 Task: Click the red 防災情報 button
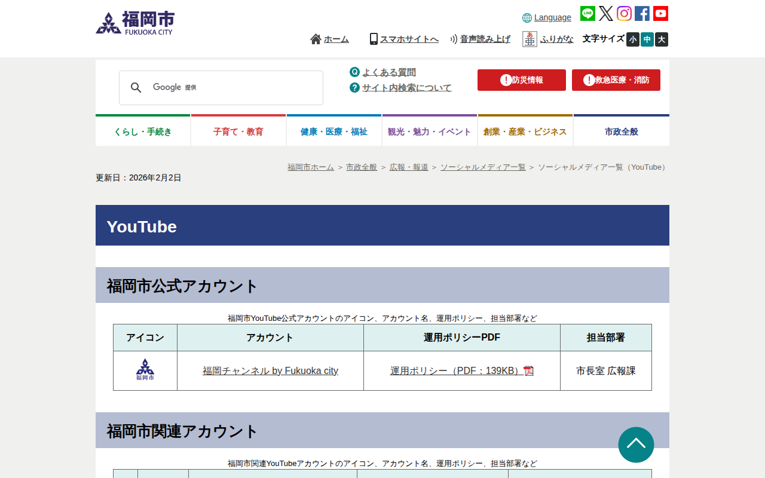[521, 80]
